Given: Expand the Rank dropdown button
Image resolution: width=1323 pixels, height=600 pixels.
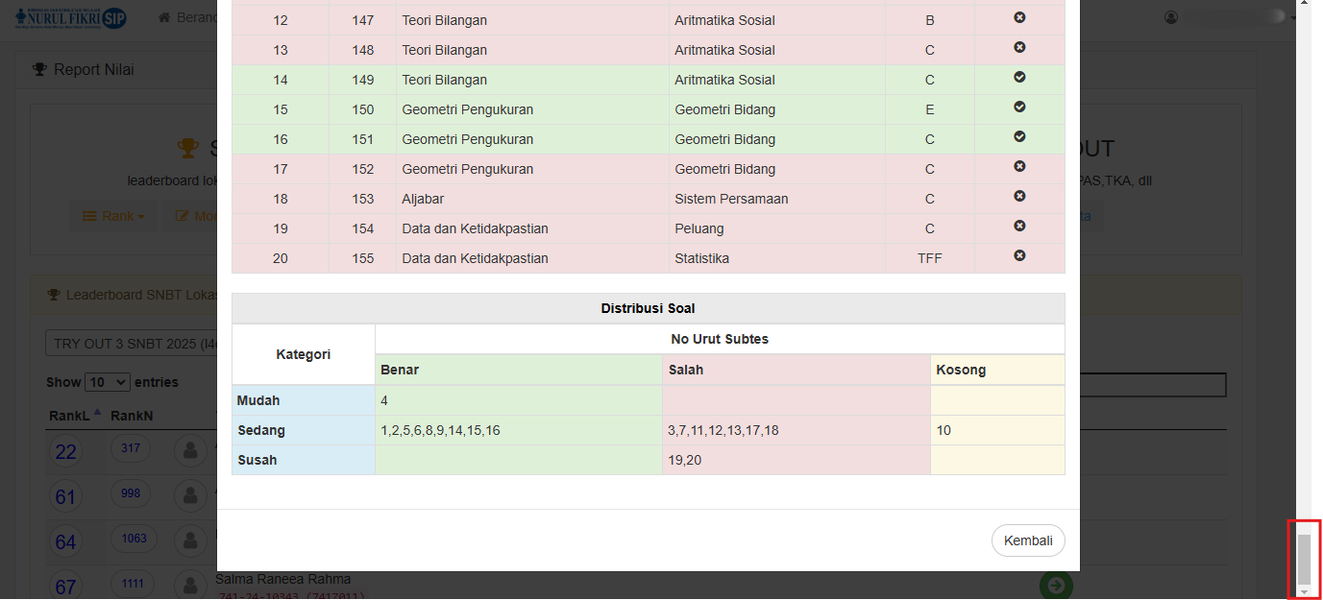Looking at the screenshot, I should tap(113, 216).
